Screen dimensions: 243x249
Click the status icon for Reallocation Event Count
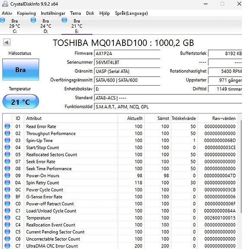[7, 225]
